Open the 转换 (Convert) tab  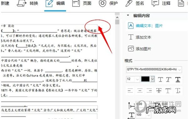[x=28, y=3]
